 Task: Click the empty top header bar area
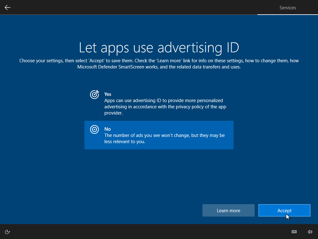tap(140, 7)
